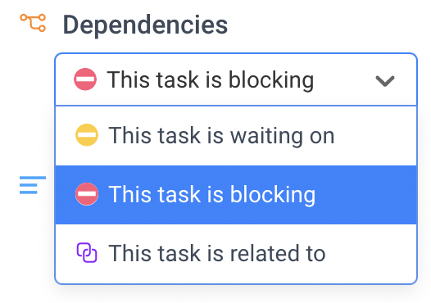Select the highlighted "This task is blocking" option
The width and height of the screenshot is (431, 303).
pos(236,195)
